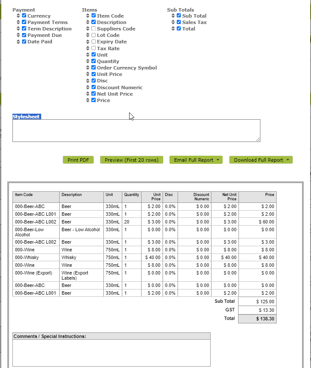Click the GST value $ 13.30
The width and height of the screenshot is (311, 368).
257,310
